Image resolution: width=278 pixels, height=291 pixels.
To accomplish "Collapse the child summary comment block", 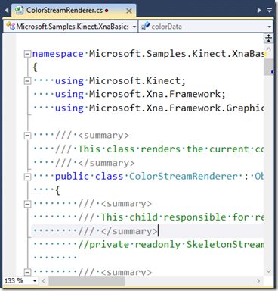I will click(x=27, y=204).
